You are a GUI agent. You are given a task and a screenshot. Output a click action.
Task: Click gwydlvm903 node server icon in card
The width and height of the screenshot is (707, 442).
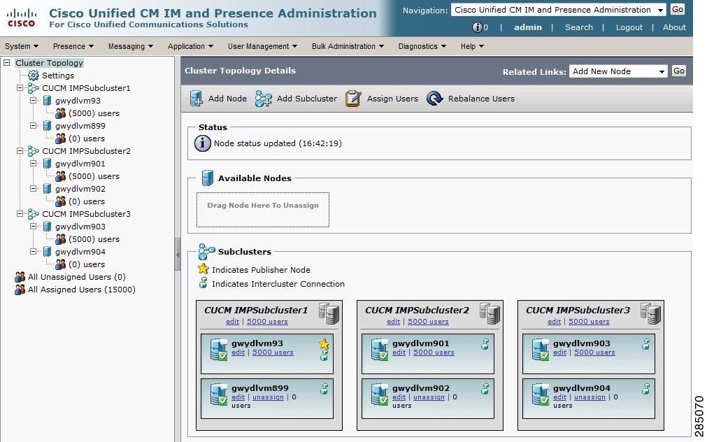[541, 350]
